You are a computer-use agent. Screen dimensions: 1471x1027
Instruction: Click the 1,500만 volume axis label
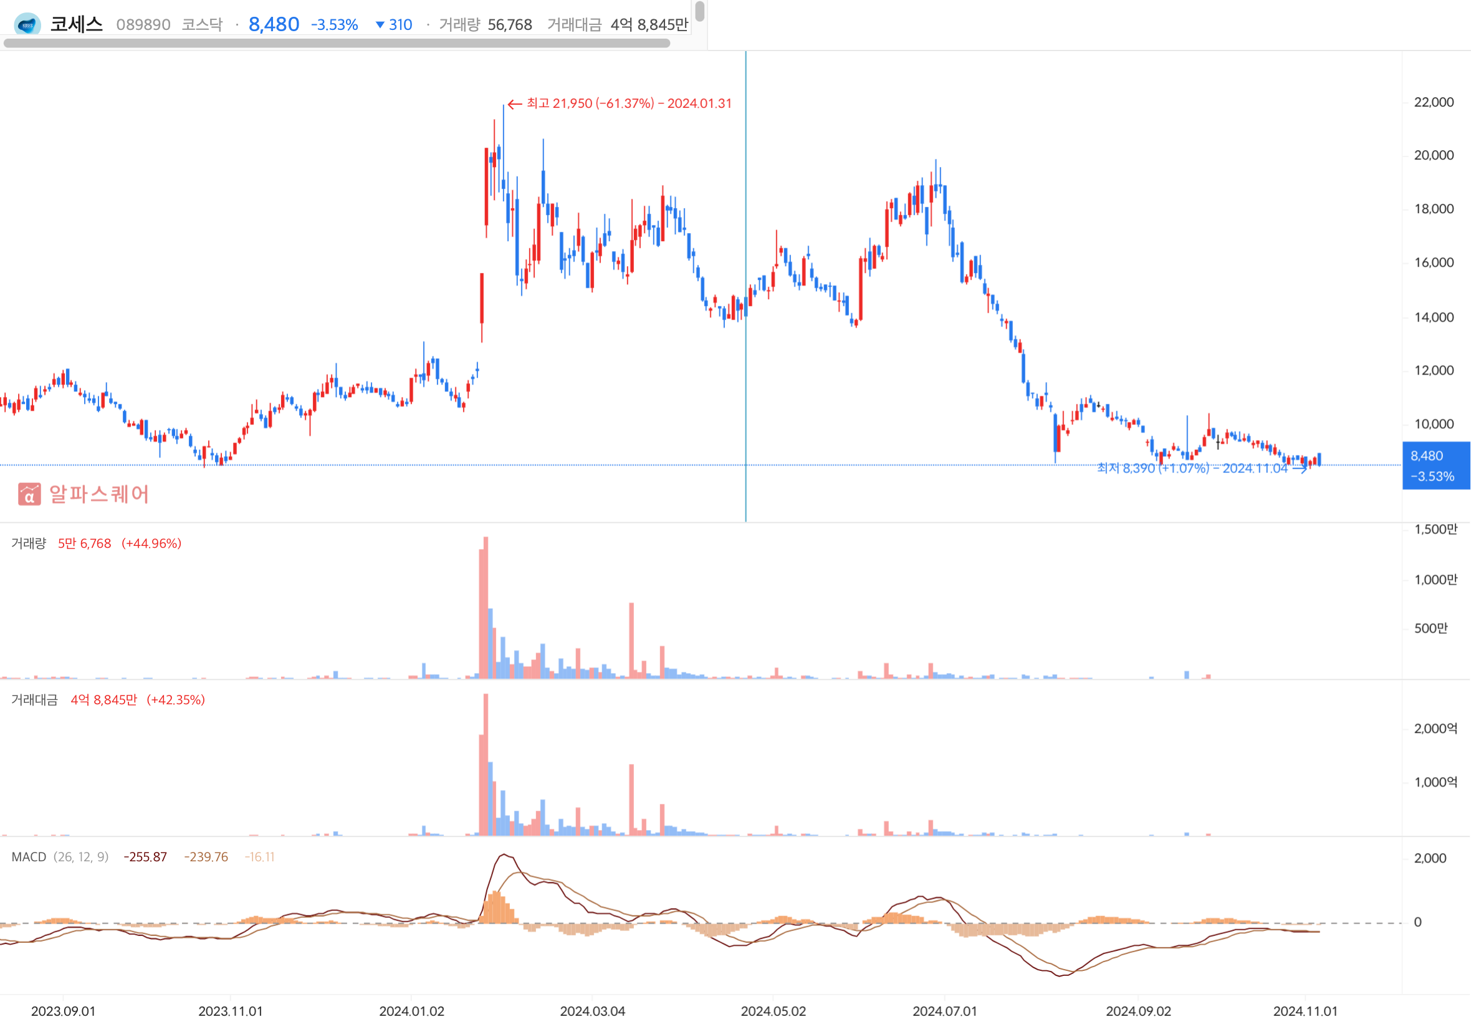pyautogui.click(x=1435, y=529)
